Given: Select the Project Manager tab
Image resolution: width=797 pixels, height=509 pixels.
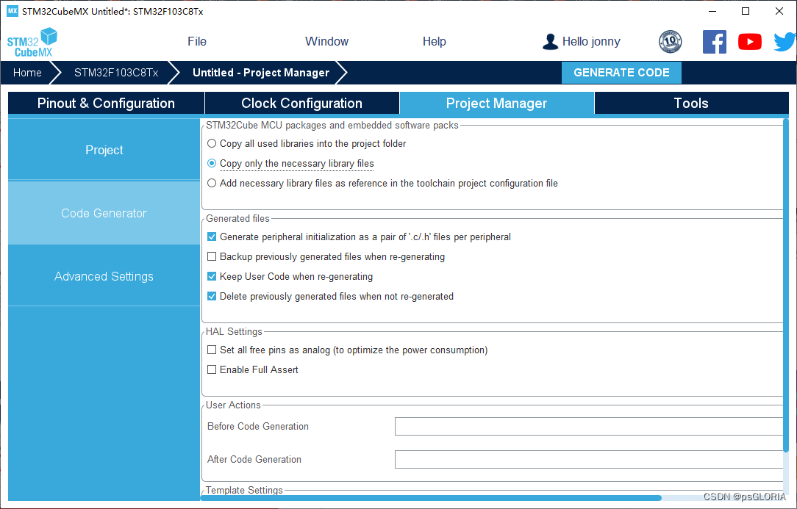Looking at the screenshot, I should pyautogui.click(x=496, y=103).
